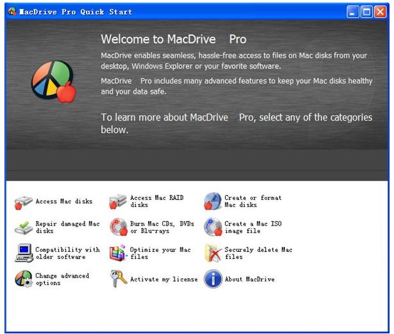The width and height of the screenshot is (394, 334).
Task: Click the About MacDrive info icon
Action: (x=213, y=279)
